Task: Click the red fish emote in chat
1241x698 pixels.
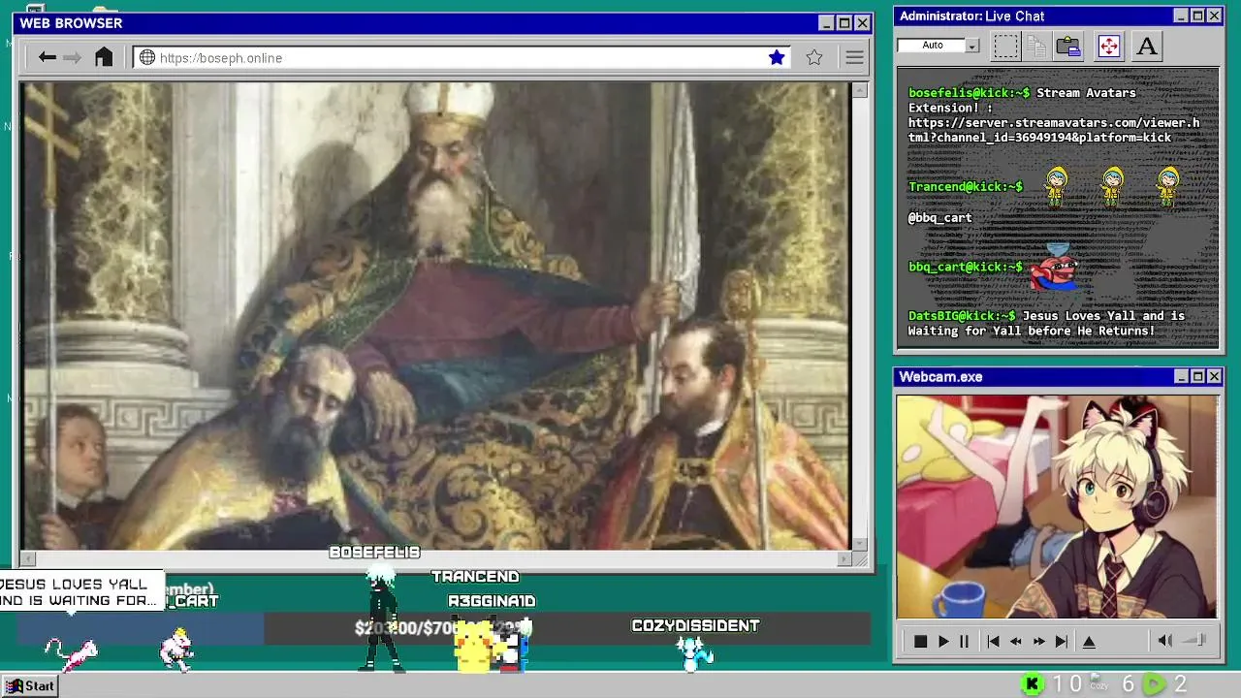Action: coord(1055,267)
